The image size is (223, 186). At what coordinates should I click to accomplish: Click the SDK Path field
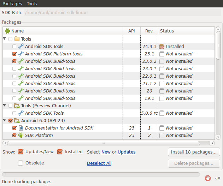point(123,12)
